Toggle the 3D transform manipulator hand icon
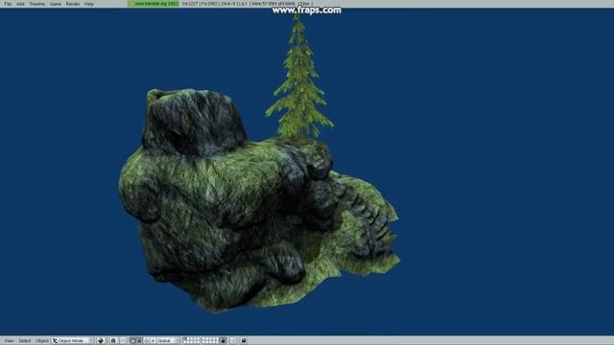The width and height of the screenshot is (614, 345). (x=132, y=341)
